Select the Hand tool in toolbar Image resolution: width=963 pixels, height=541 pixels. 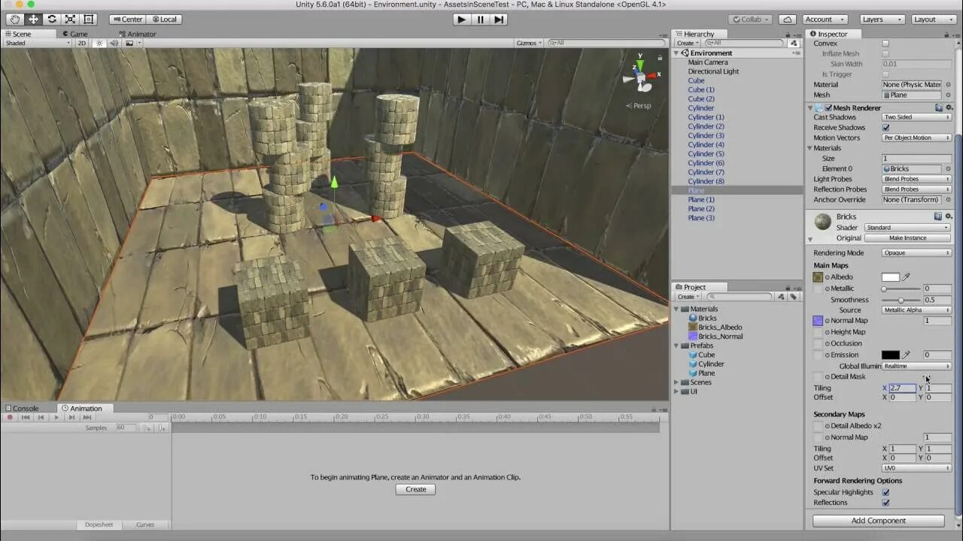click(x=15, y=20)
